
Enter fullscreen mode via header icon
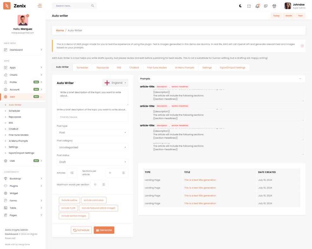point(249,6)
